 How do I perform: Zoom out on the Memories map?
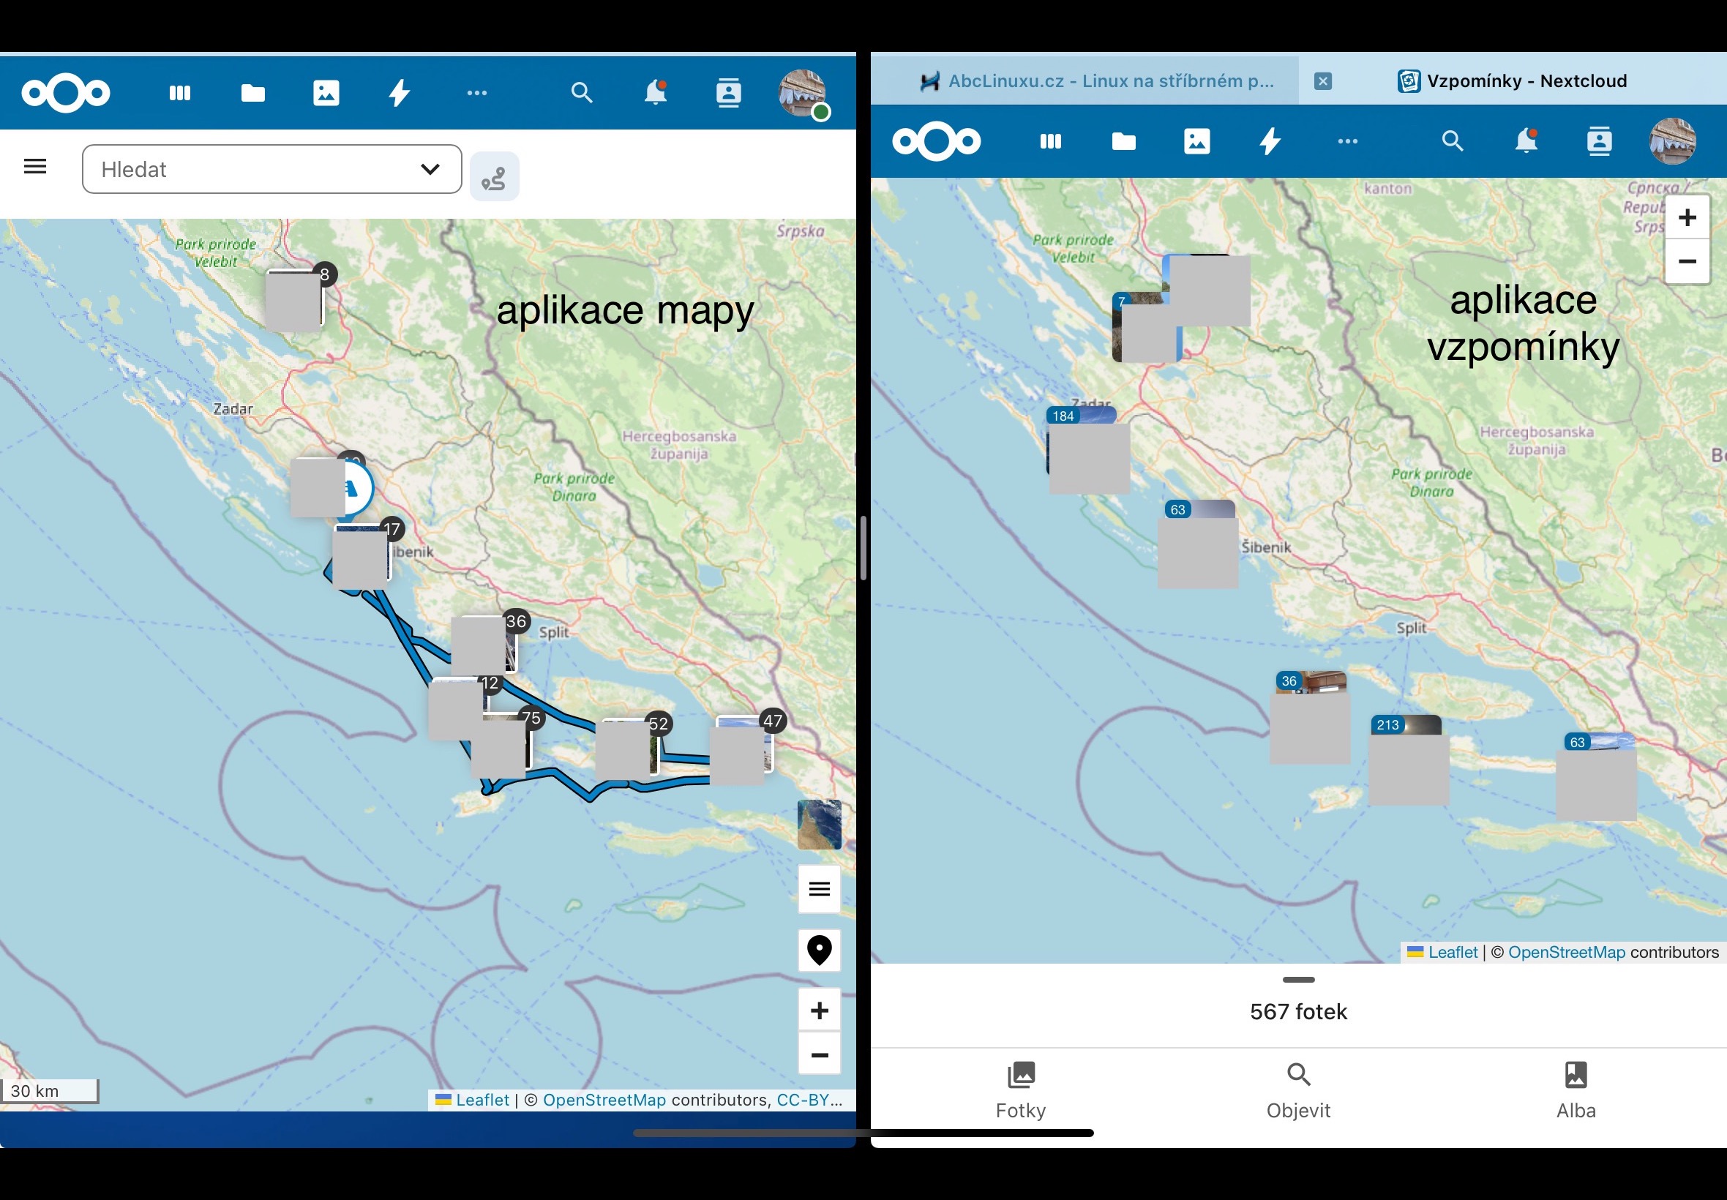click(1687, 262)
